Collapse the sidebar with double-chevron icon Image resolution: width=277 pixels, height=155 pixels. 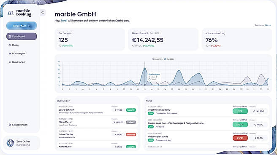tap(43, 13)
